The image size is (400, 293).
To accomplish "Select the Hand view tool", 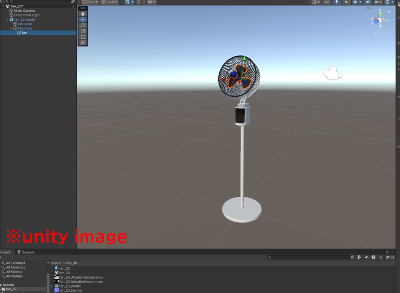I will (x=83, y=14).
